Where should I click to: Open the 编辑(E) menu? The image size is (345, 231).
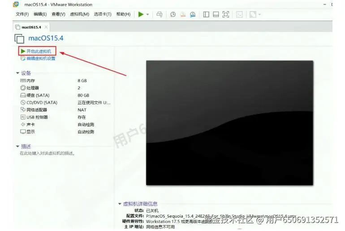tap(40, 14)
